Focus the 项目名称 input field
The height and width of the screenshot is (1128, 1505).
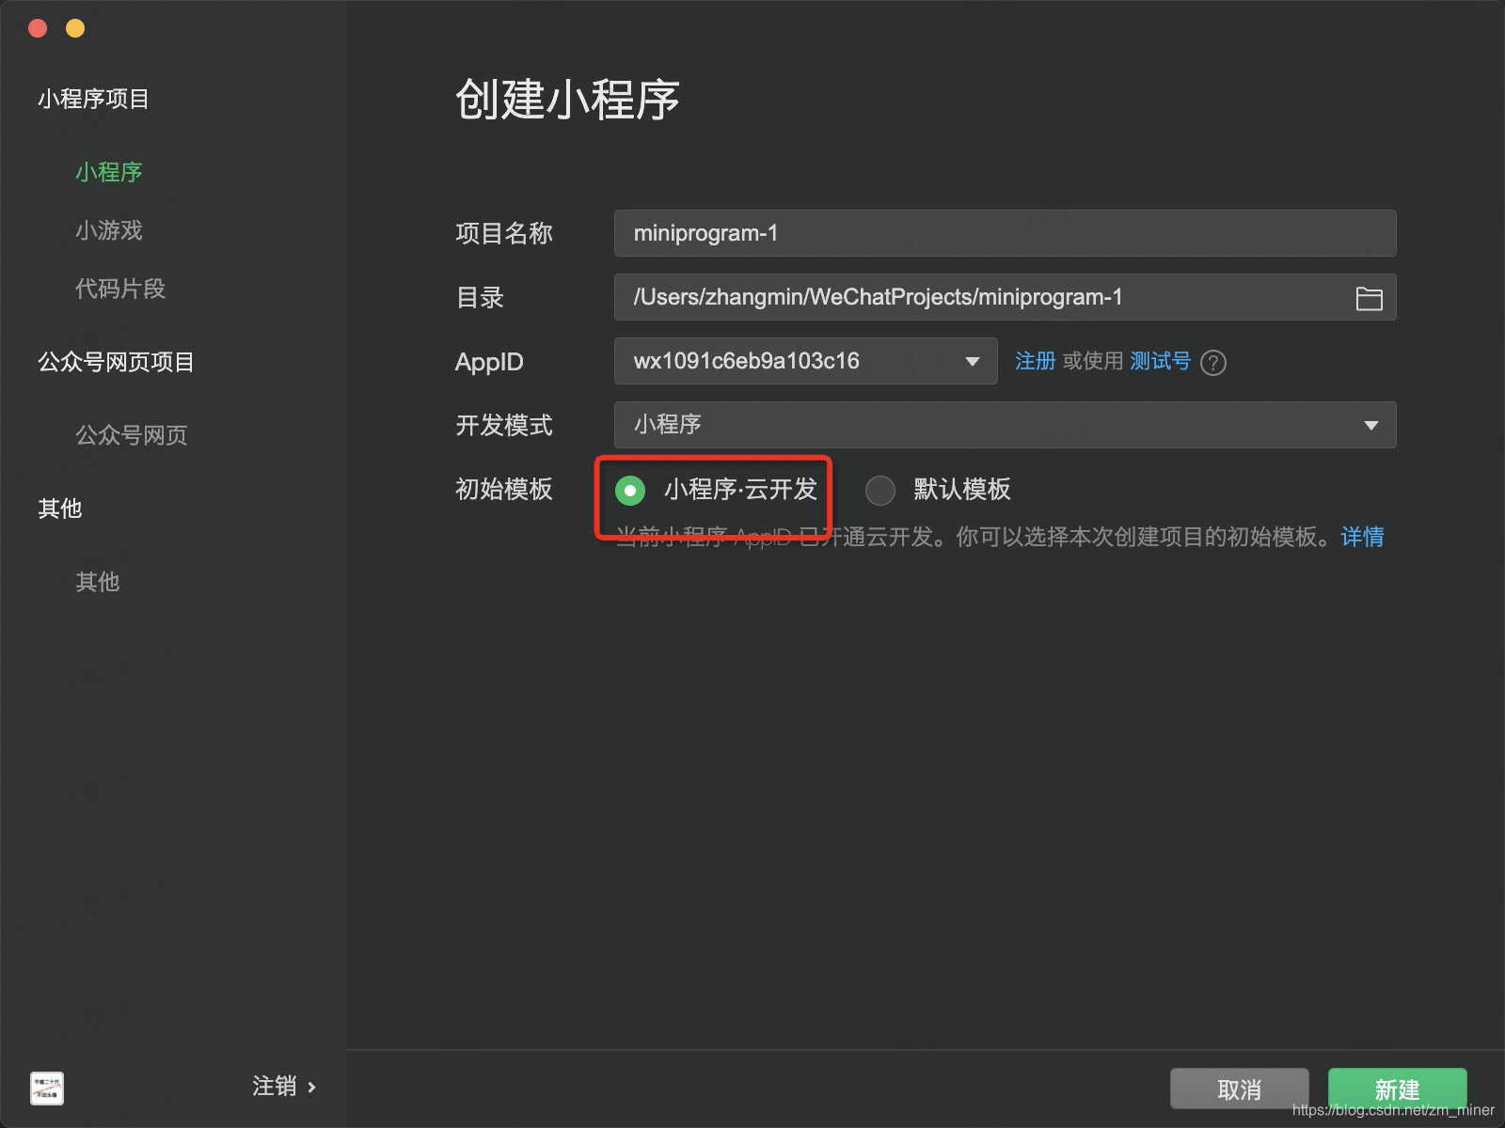(1005, 233)
